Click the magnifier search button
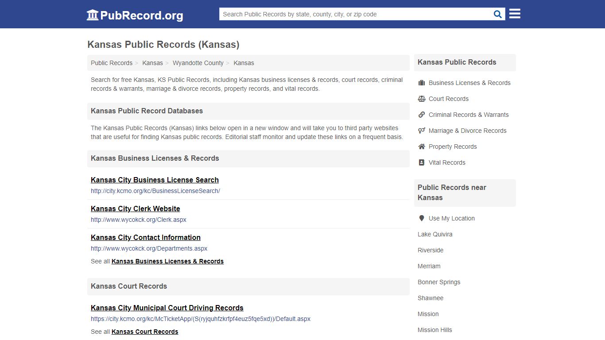Image resolution: width=605 pixels, height=340 pixels. 498,14
